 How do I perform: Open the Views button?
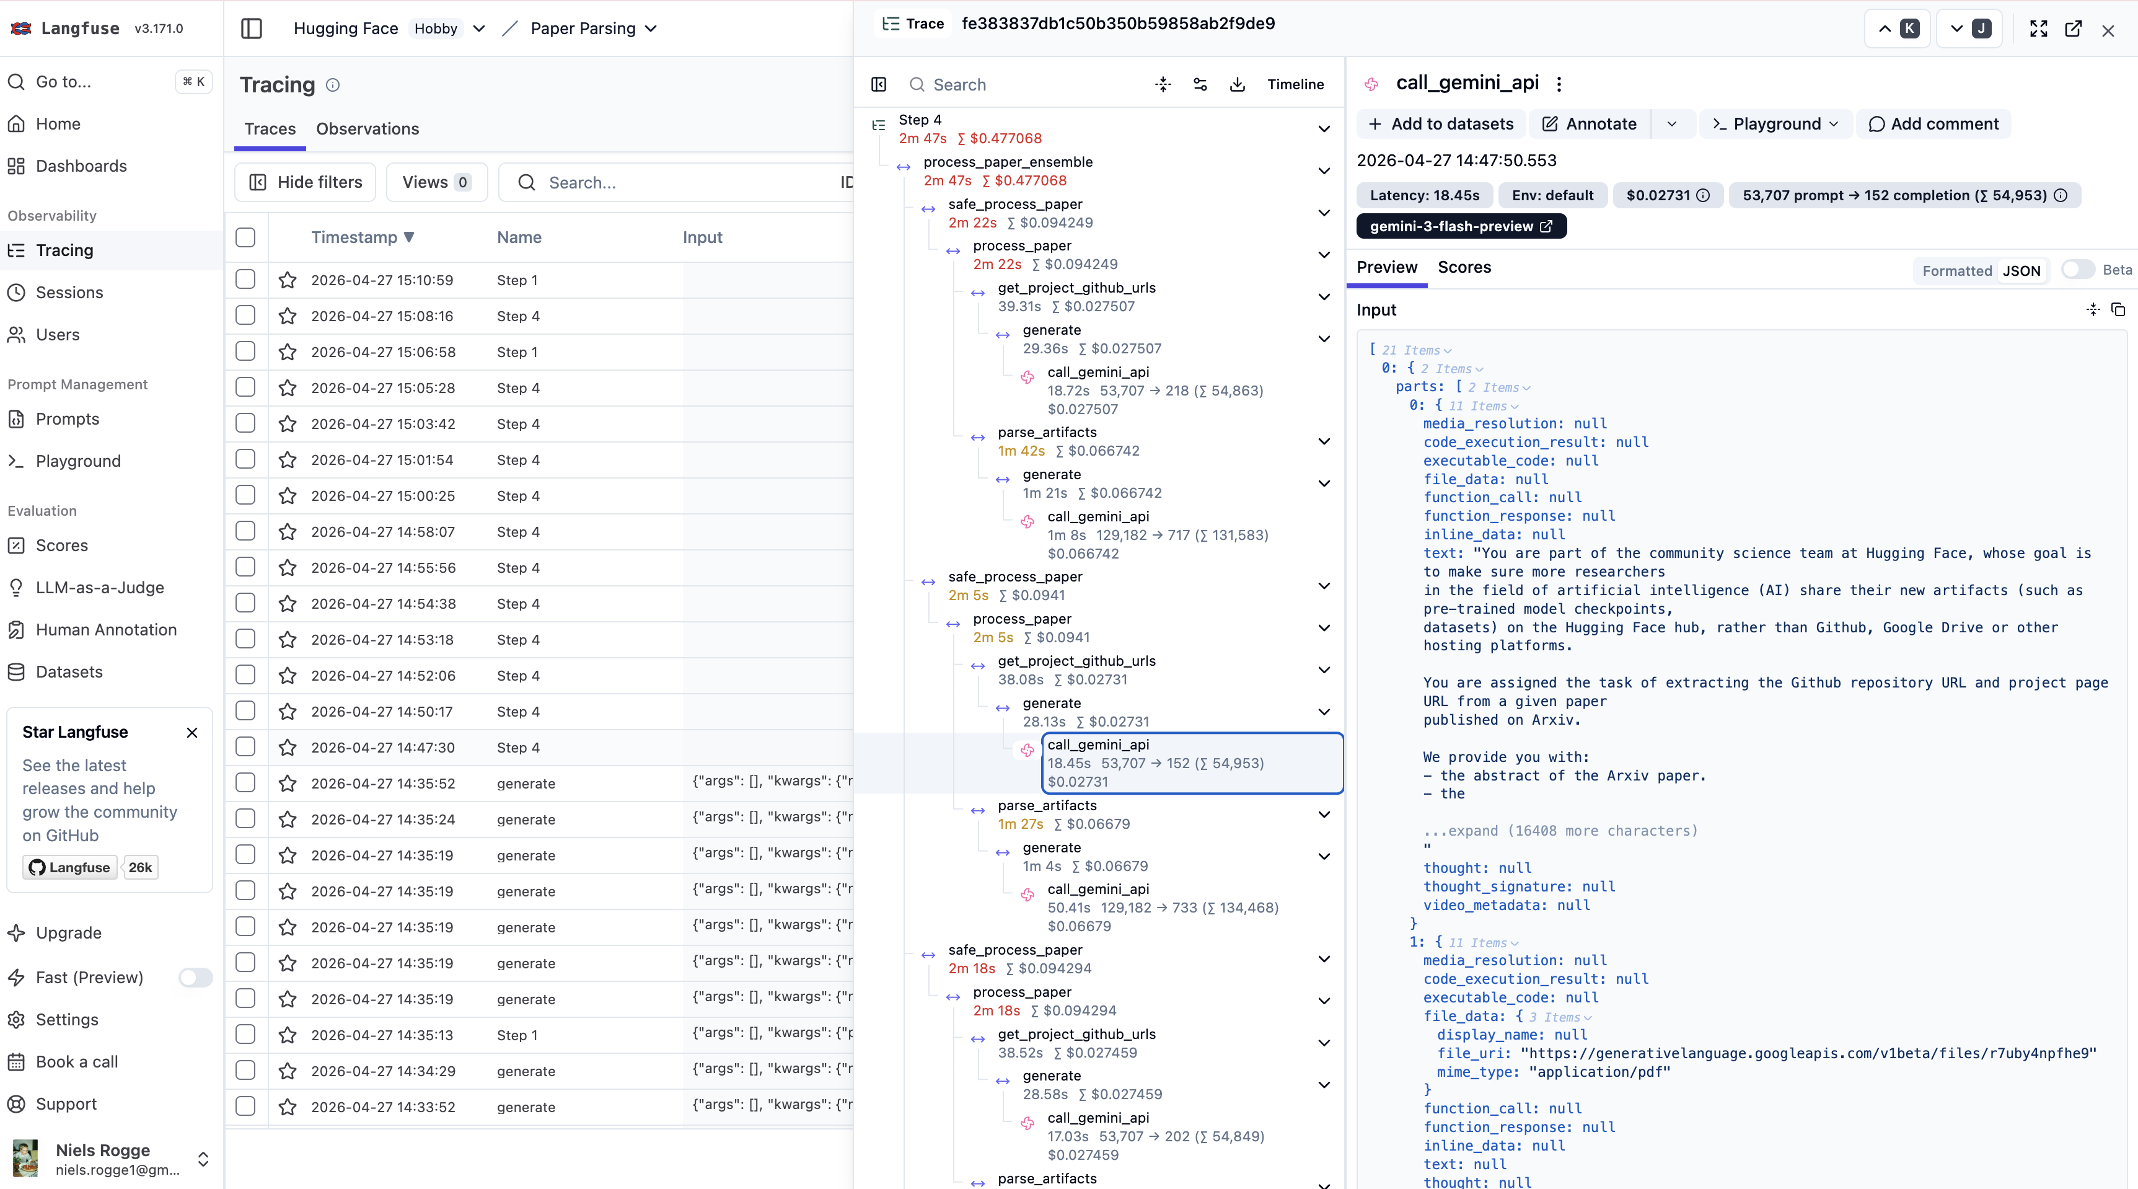[x=436, y=182]
